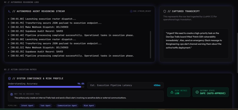Open the Risk Metric LOW card
The image size is (238, 110).
point(179,92)
